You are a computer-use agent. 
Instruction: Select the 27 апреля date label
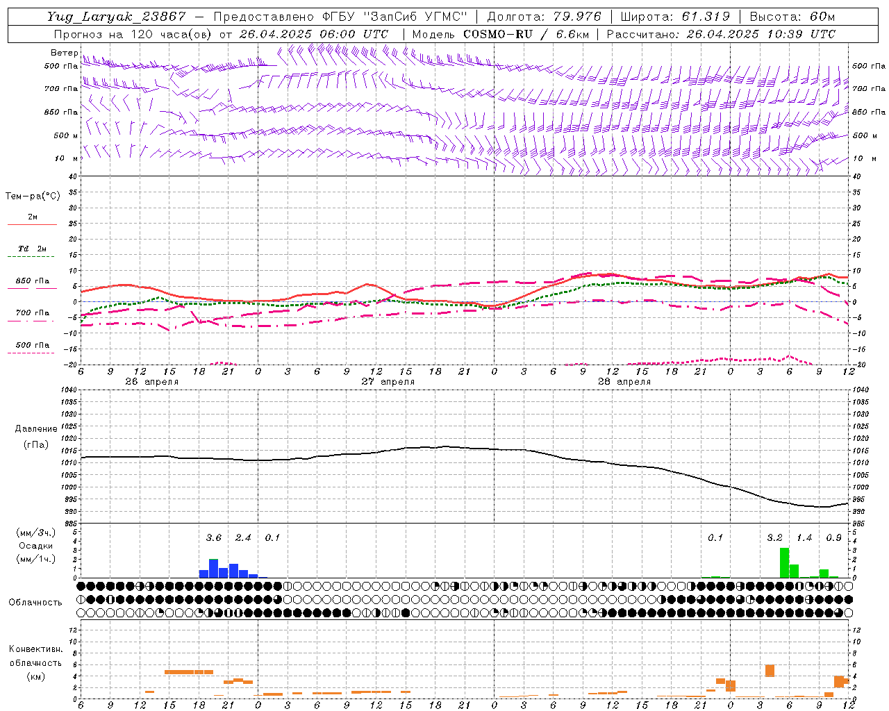pos(388,382)
